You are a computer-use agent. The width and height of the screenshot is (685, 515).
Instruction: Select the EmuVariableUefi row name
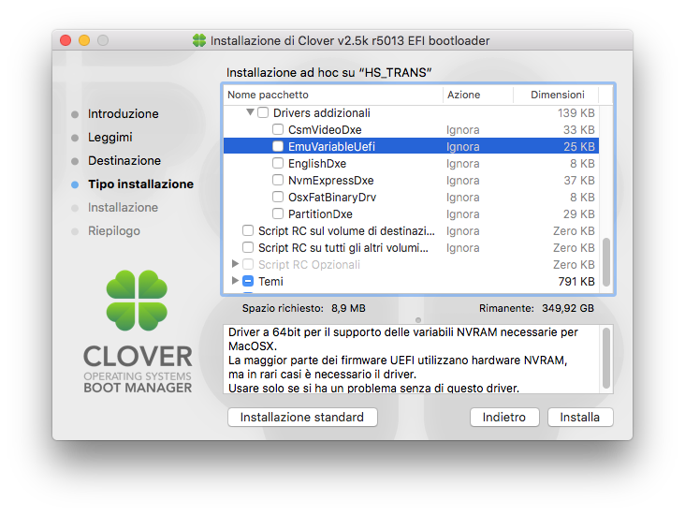tap(331, 146)
